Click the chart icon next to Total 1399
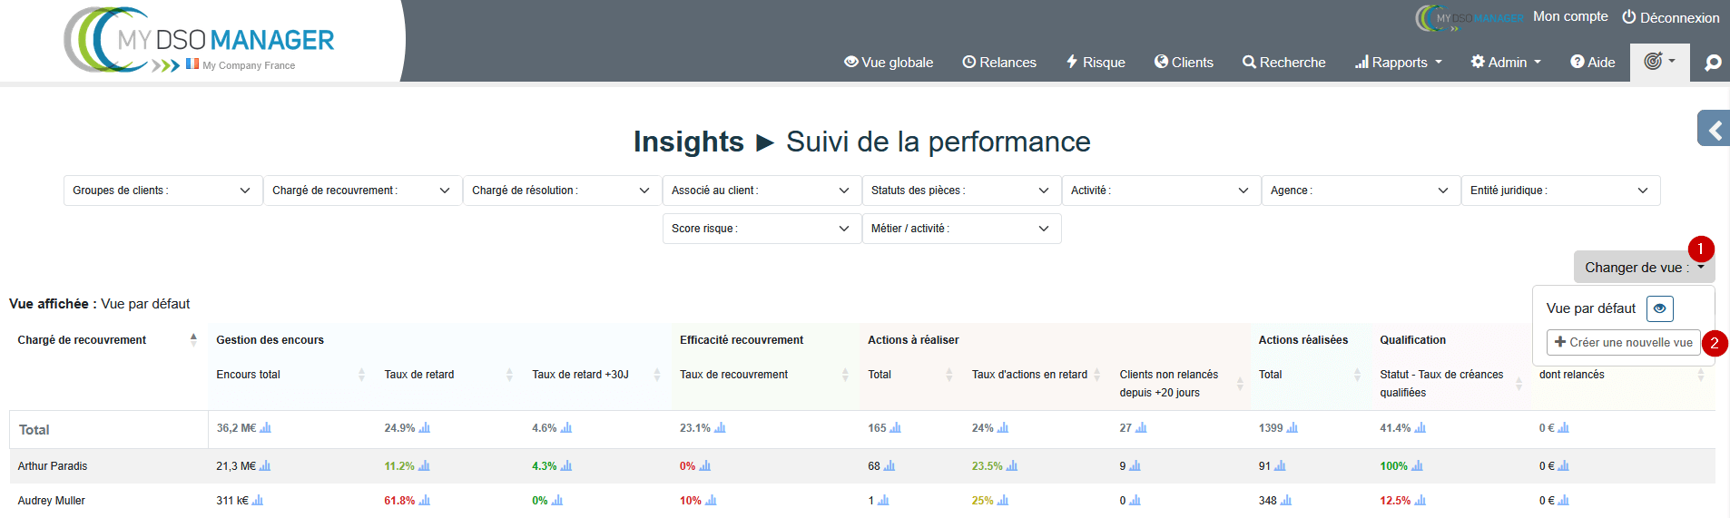The image size is (1730, 518). (1293, 428)
